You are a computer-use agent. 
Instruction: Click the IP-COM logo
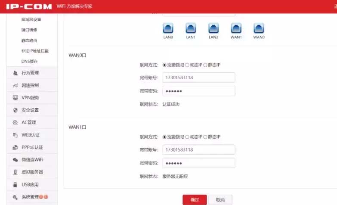click(29, 6)
